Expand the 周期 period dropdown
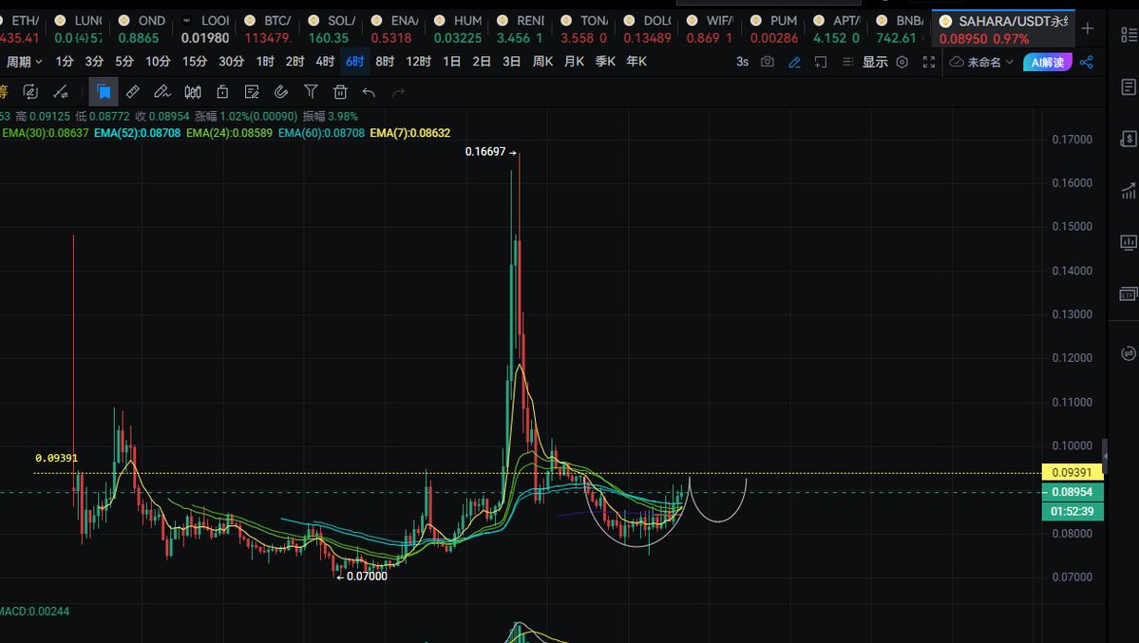Screen dimensions: 1139x643 [24, 62]
